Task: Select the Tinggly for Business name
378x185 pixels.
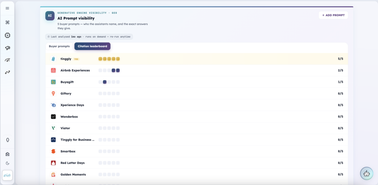Action: 78,140
